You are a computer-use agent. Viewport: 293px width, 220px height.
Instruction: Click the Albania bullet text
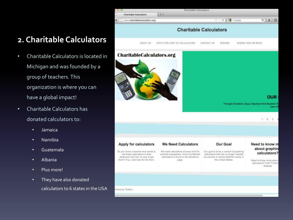pyautogui.click(x=49, y=160)
